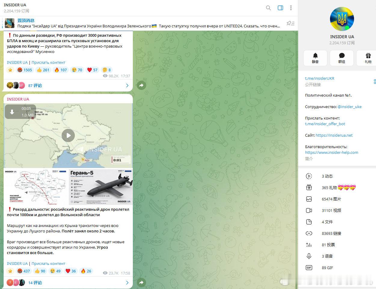Toggle heart reaction with 57 count
376x289 pixels.
93,70
